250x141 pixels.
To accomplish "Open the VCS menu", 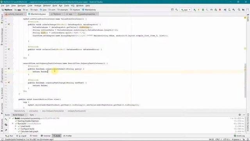I will pyautogui.click(x=73, y=5).
